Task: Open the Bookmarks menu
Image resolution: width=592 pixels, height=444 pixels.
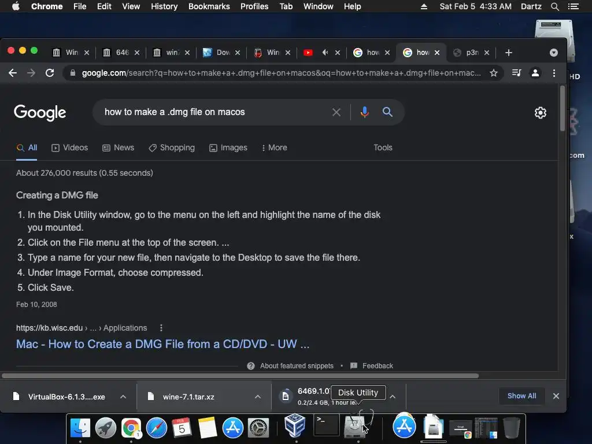Action: pyautogui.click(x=209, y=6)
